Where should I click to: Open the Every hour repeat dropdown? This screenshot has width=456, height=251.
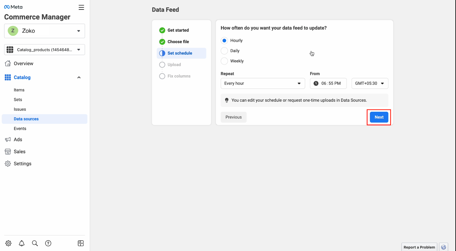click(x=263, y=83)
